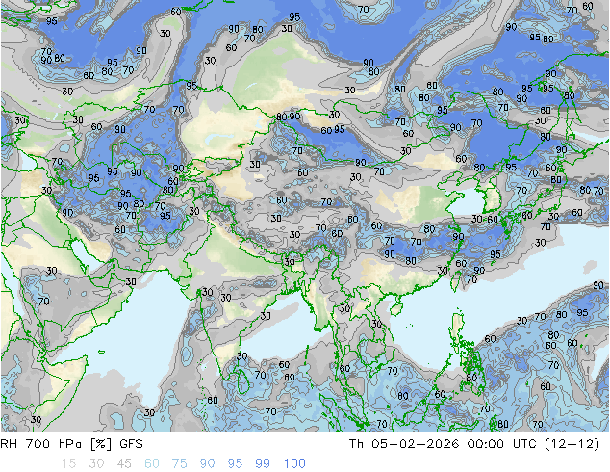Viewport: 610px width, 472px height.
Task: Click the 'Th 05-02-2026 00:00 UTC (12+12)' timestamp
Action: point(474,444)
